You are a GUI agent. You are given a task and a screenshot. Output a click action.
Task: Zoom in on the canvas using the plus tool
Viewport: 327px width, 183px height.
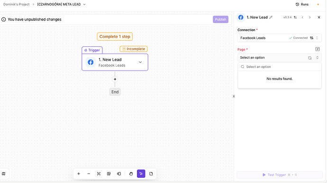tap(79, 174)
